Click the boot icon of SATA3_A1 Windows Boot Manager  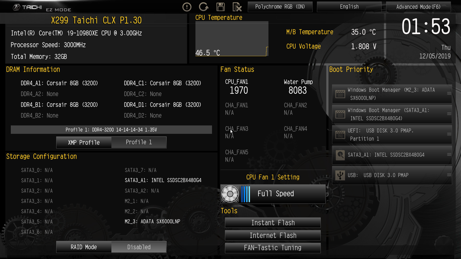340,114
